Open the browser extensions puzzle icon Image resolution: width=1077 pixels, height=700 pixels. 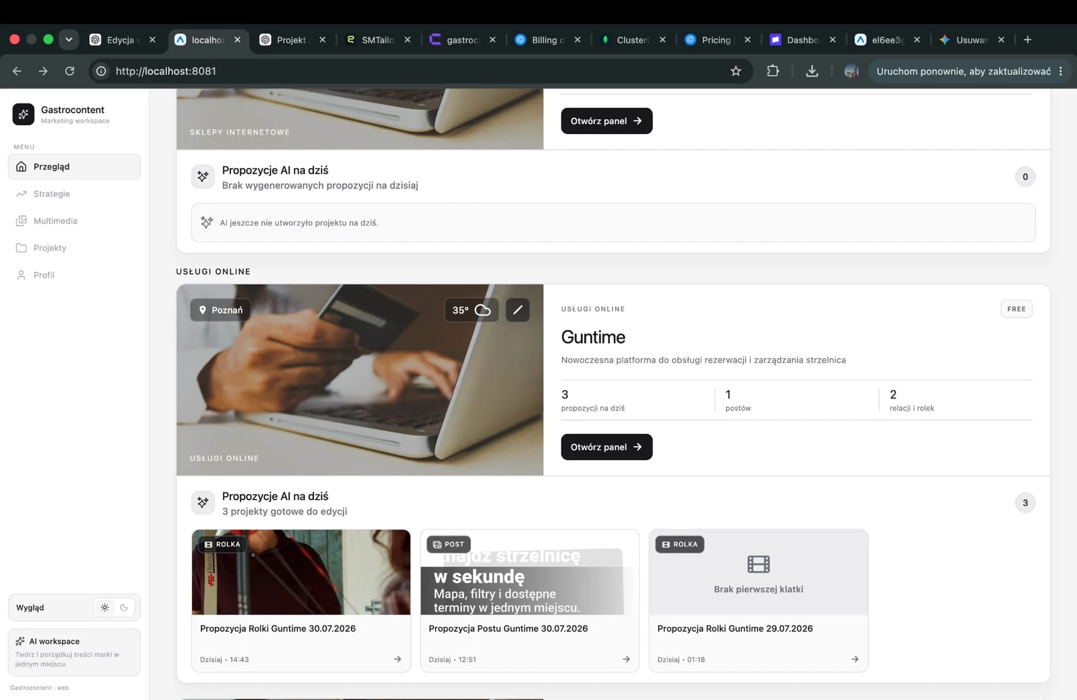[x=773, y=71]
